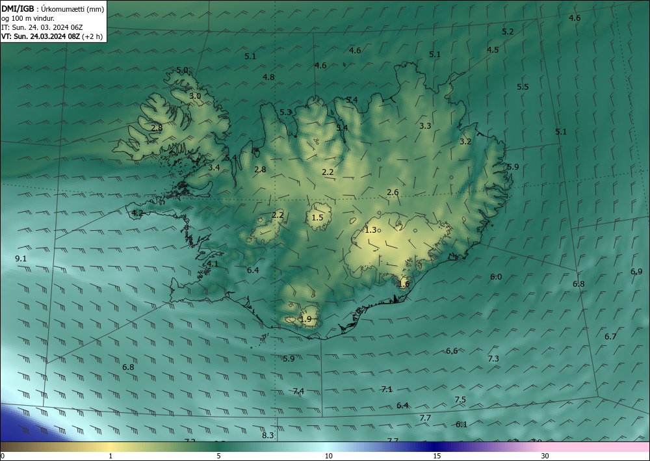Click the 3.4 value label
This screenshot has width=650, height=461.
coord(214,168)
